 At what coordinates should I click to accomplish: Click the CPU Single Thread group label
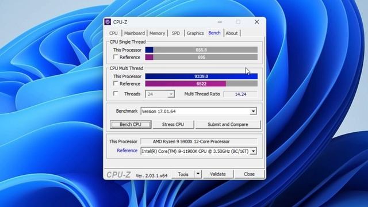pyautogui.click(x=128, y=42)
